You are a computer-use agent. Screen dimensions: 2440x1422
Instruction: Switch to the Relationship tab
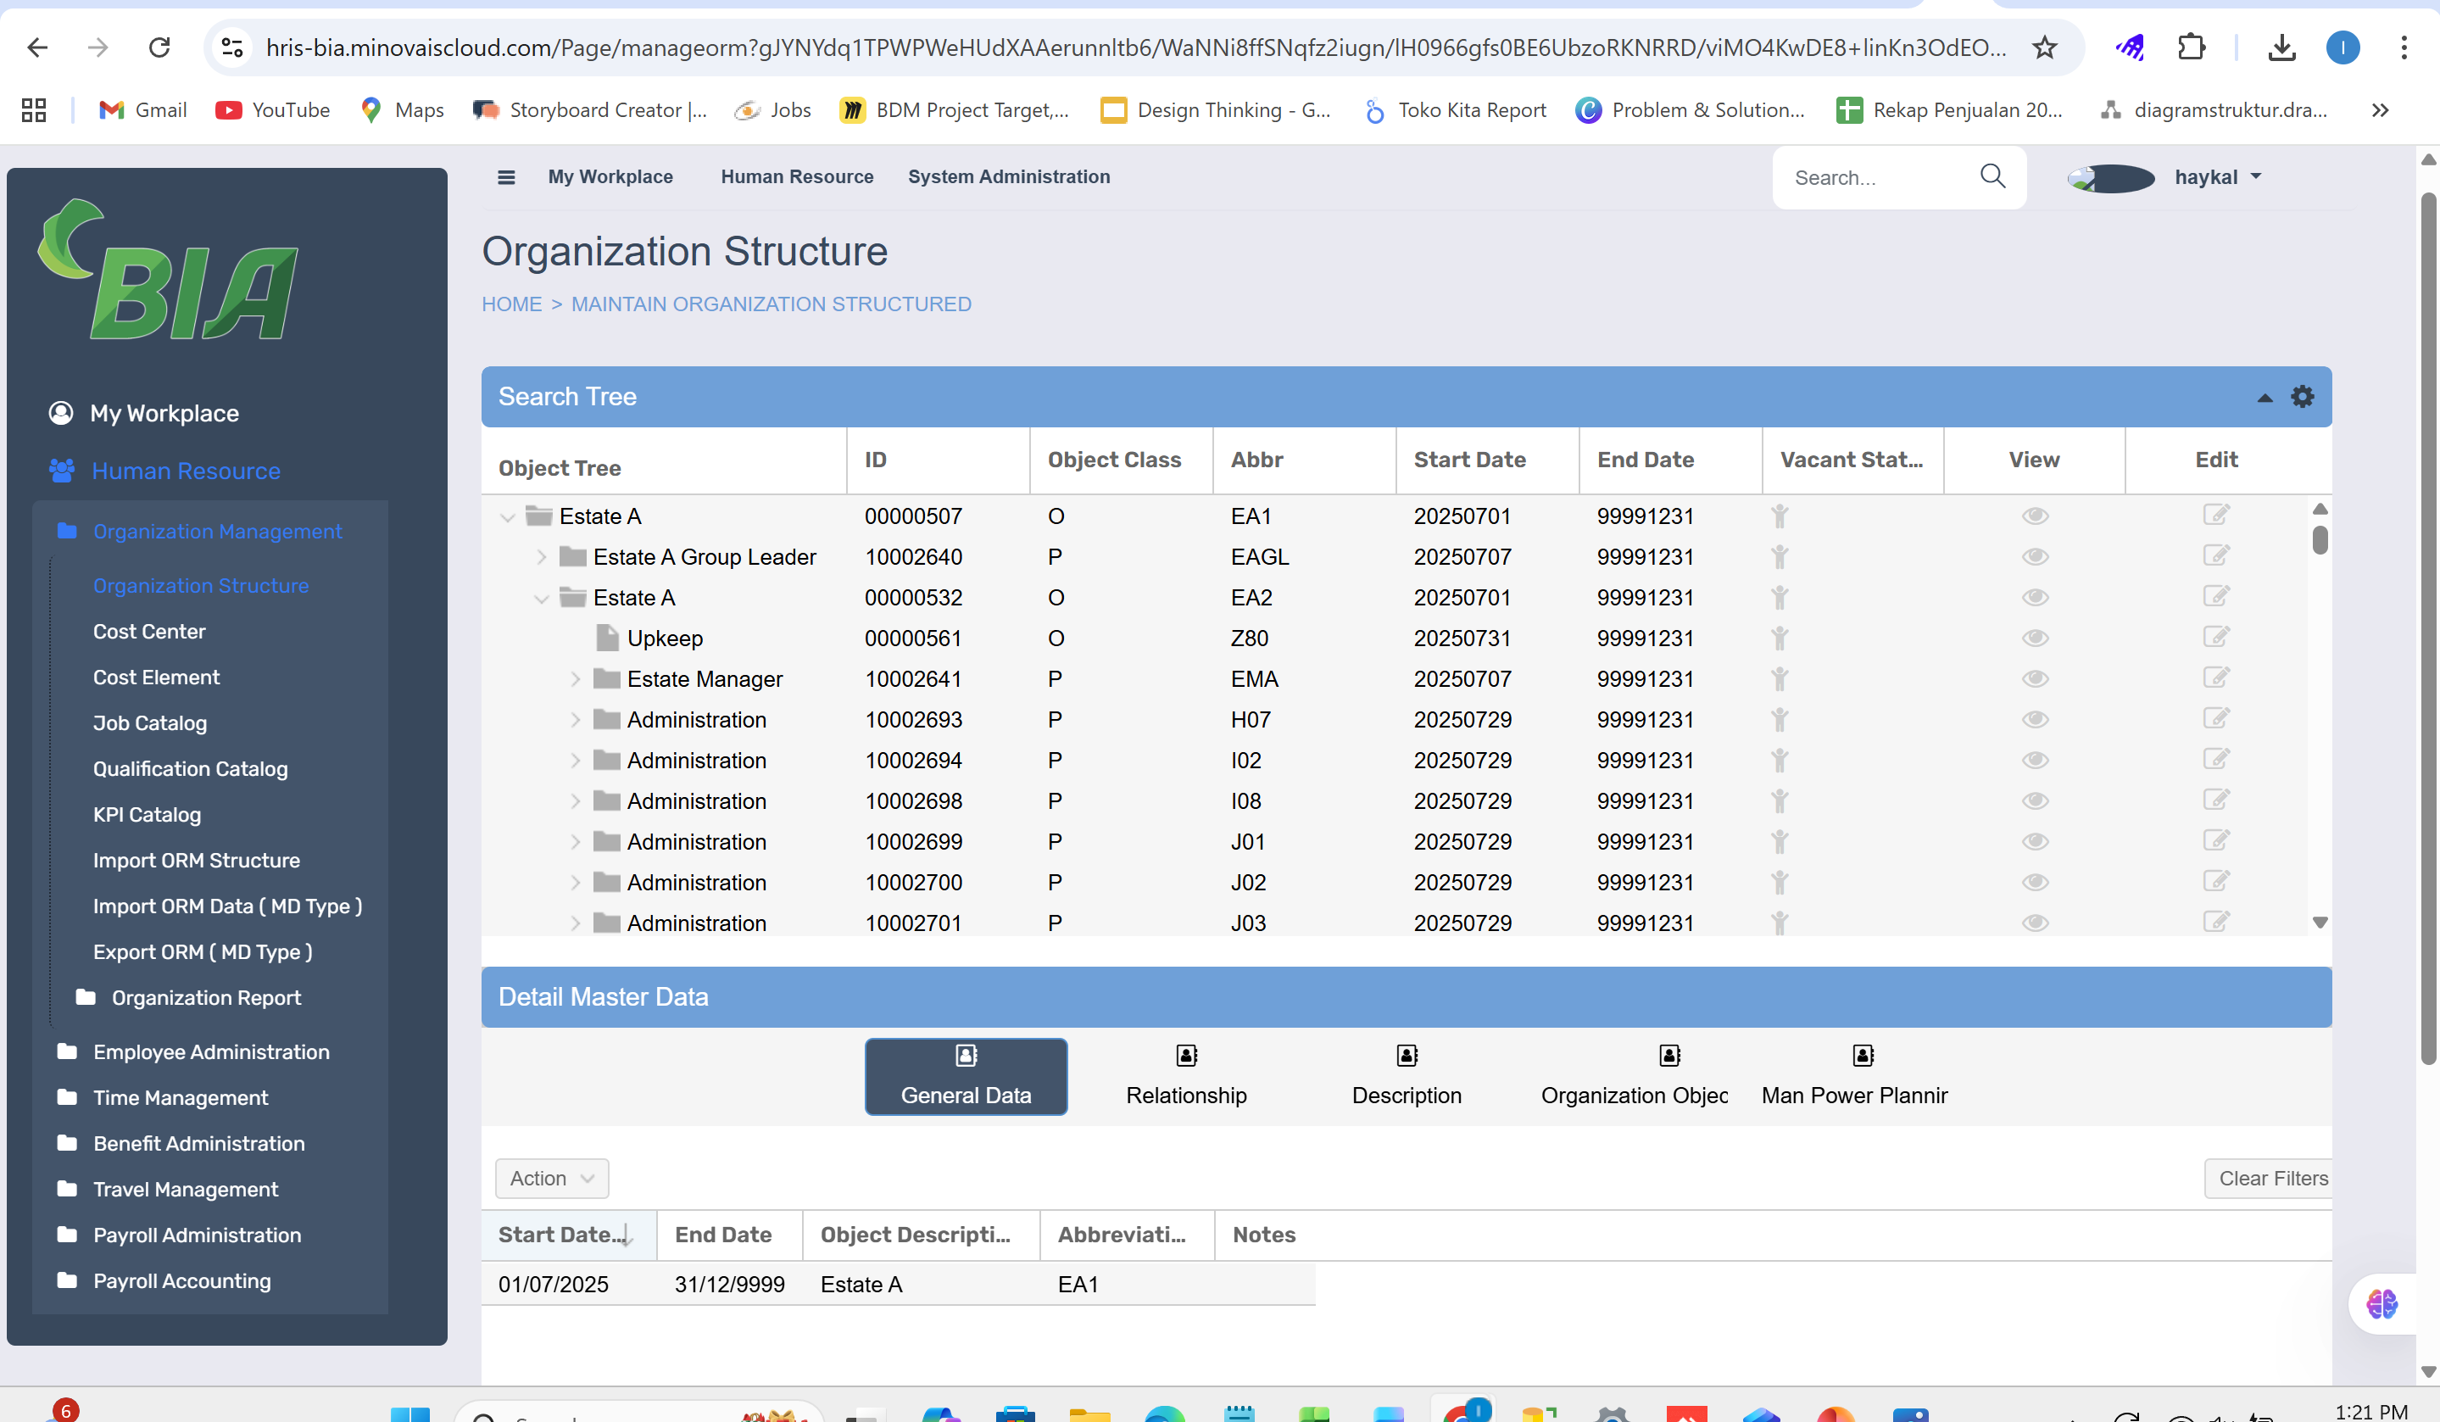[x=1185, y=1076]
